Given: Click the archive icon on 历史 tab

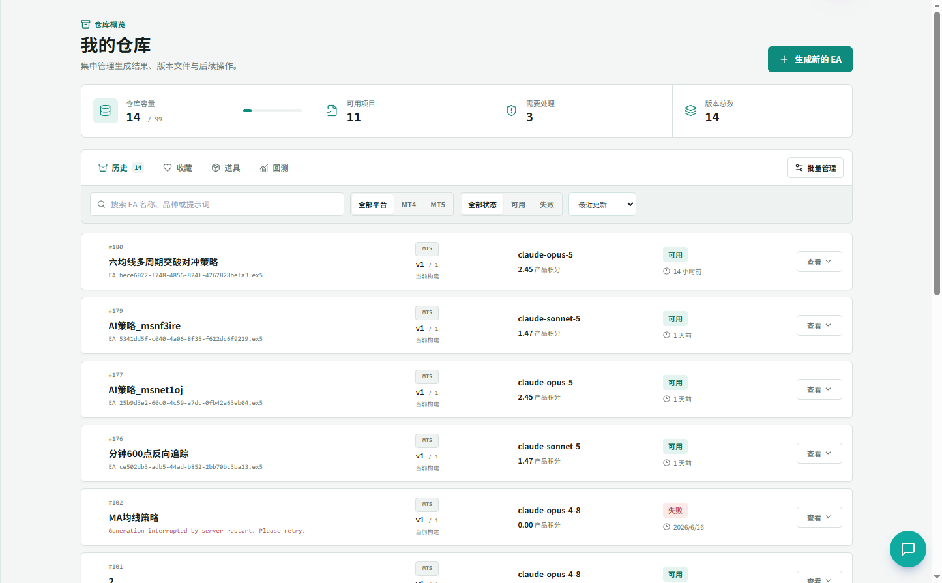Looking at the screenshot, I should (x=103, y=168).
